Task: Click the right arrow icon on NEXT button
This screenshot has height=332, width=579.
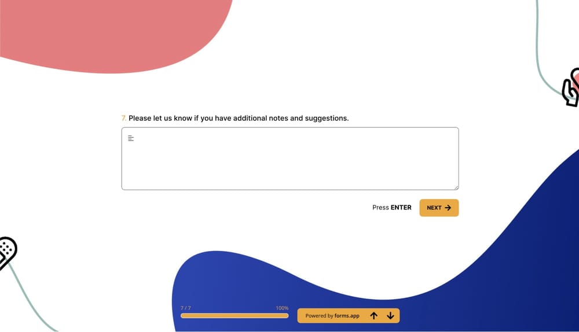Action: pyautogui.click(x=448, y=208)
